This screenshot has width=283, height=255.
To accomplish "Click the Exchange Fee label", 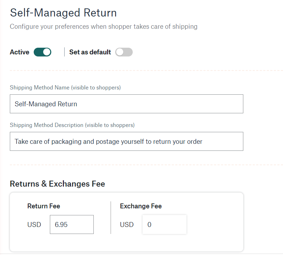I will pos(141,206).
